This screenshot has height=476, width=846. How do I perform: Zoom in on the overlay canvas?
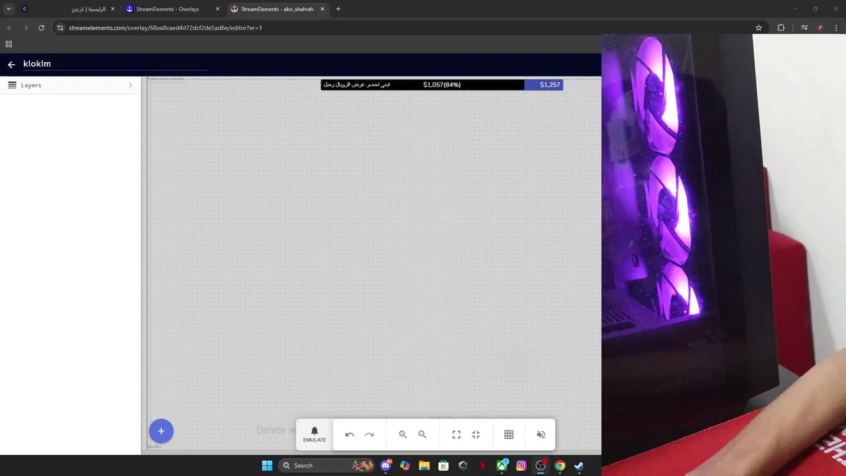403,434
